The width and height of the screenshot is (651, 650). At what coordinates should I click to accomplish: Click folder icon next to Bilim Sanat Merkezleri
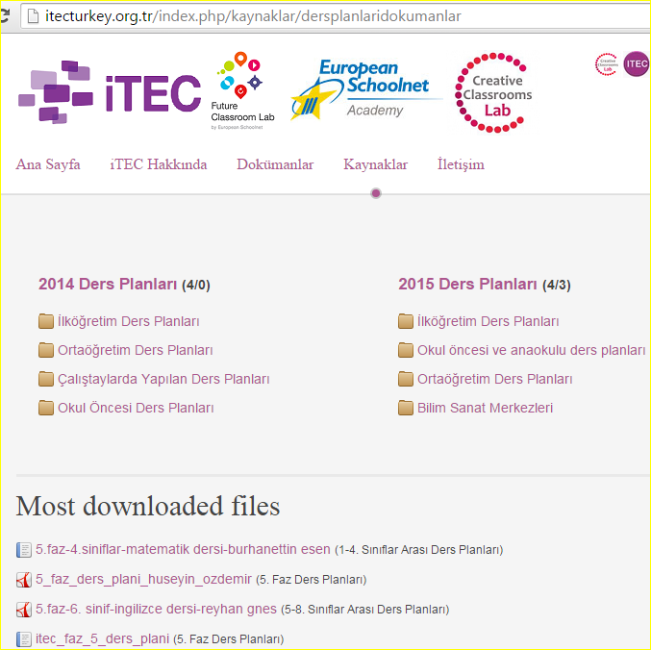(x=406, y=408)
